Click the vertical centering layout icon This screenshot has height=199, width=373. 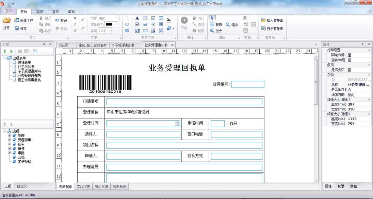click(x=246, y=31)
